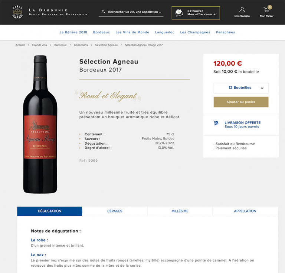This screenshot has height=273, width=285.
Task: Go to Les Champagnes menu
Action: [x=195, y=32]
